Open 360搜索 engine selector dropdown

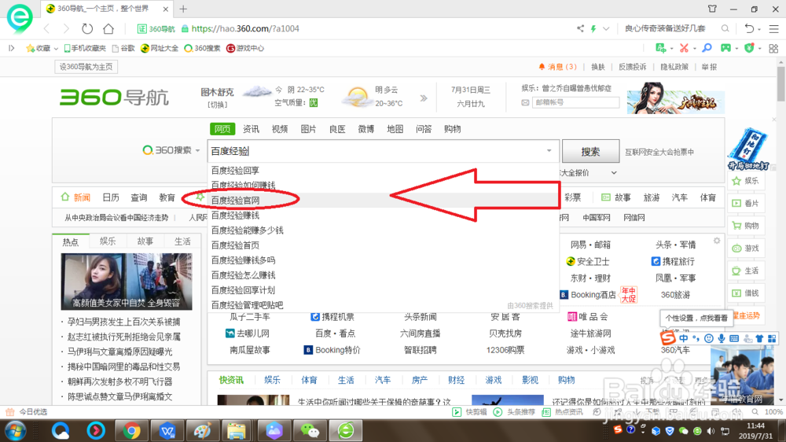171,150
